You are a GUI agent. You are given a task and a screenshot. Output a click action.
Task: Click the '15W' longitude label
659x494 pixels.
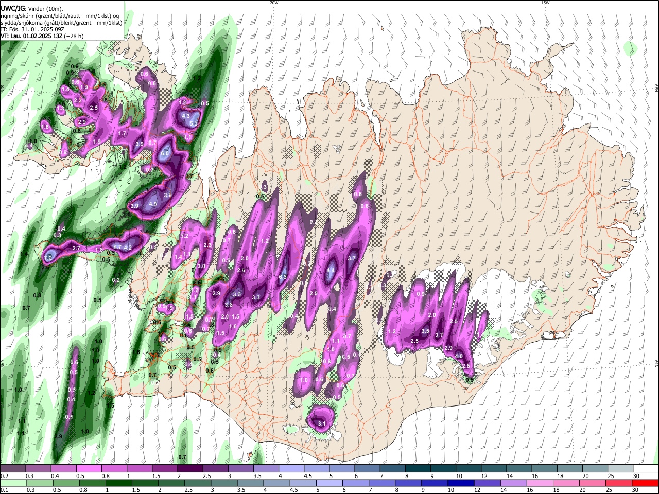tap(545, 3)
